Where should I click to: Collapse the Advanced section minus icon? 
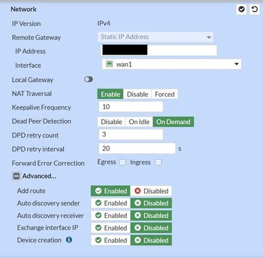pyautogui.click(x=16, y=176)
